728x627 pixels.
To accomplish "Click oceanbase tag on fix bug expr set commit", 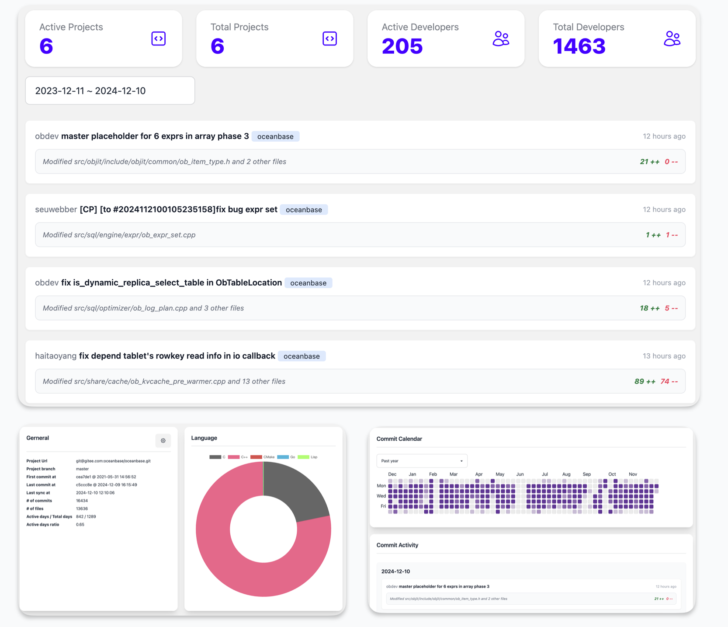I will click(304, 209).
